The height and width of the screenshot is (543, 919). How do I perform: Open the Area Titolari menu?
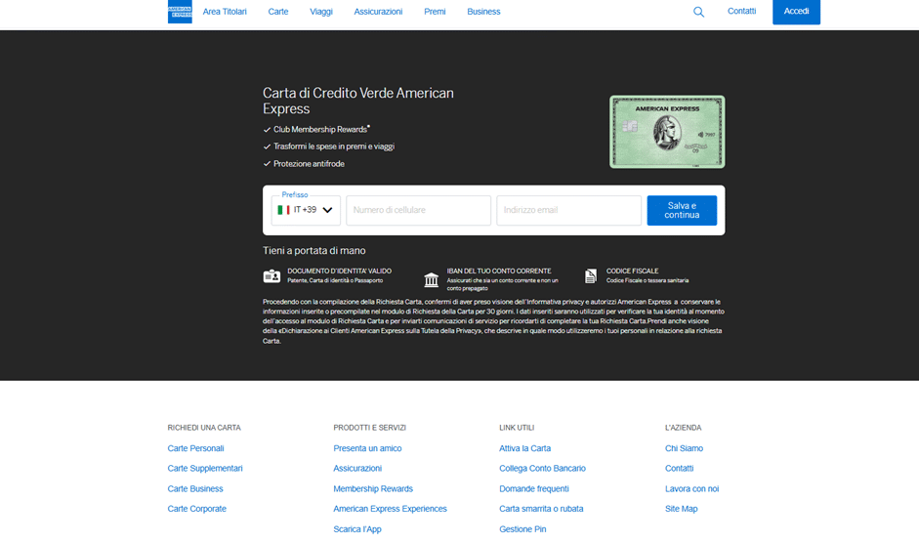(x=225, y=12)
